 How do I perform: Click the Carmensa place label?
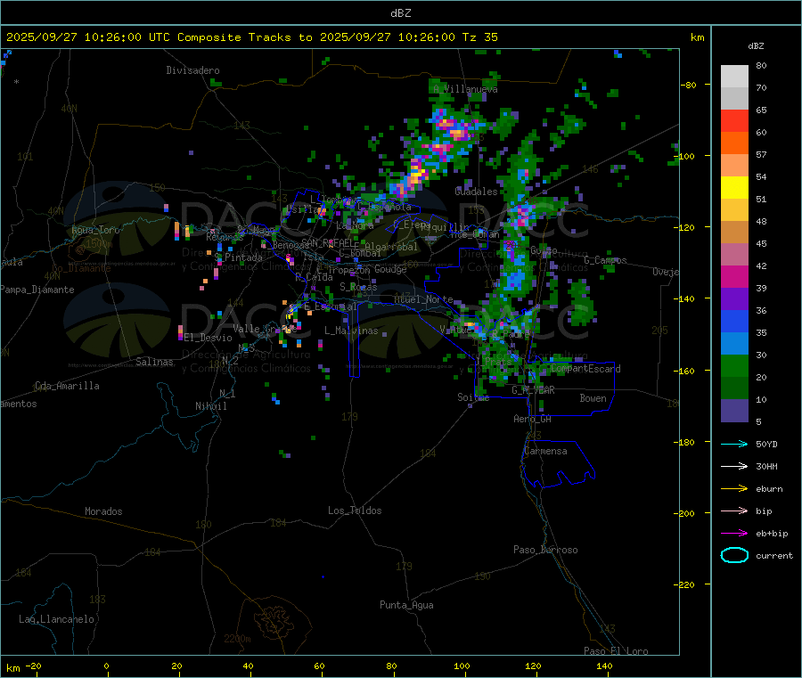tap(545, 451)
